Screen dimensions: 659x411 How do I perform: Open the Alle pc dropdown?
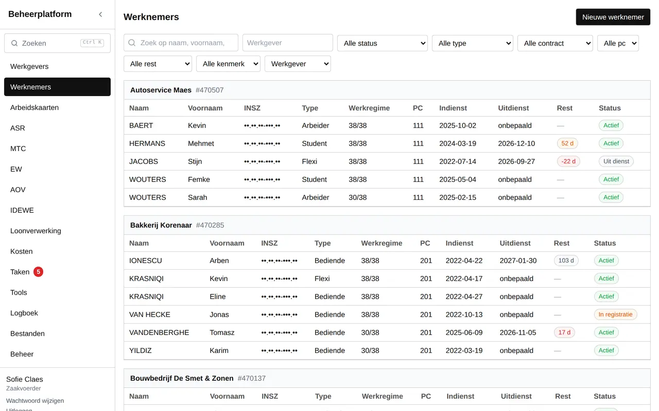click(x=618, y=43)
